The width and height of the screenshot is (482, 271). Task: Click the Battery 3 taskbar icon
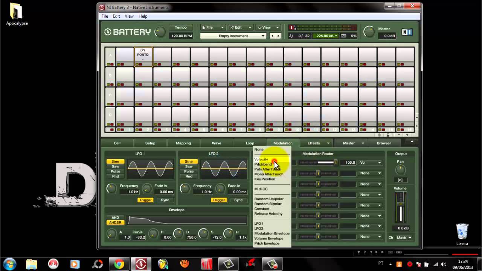pos(141,264)
